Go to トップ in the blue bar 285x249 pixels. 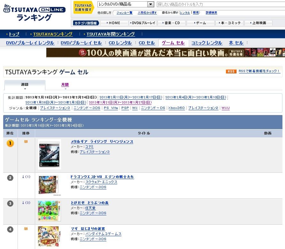[x=14, y=34]
